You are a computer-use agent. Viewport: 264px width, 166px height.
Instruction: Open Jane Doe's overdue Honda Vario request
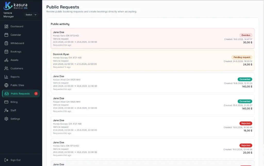click(153, 39)
